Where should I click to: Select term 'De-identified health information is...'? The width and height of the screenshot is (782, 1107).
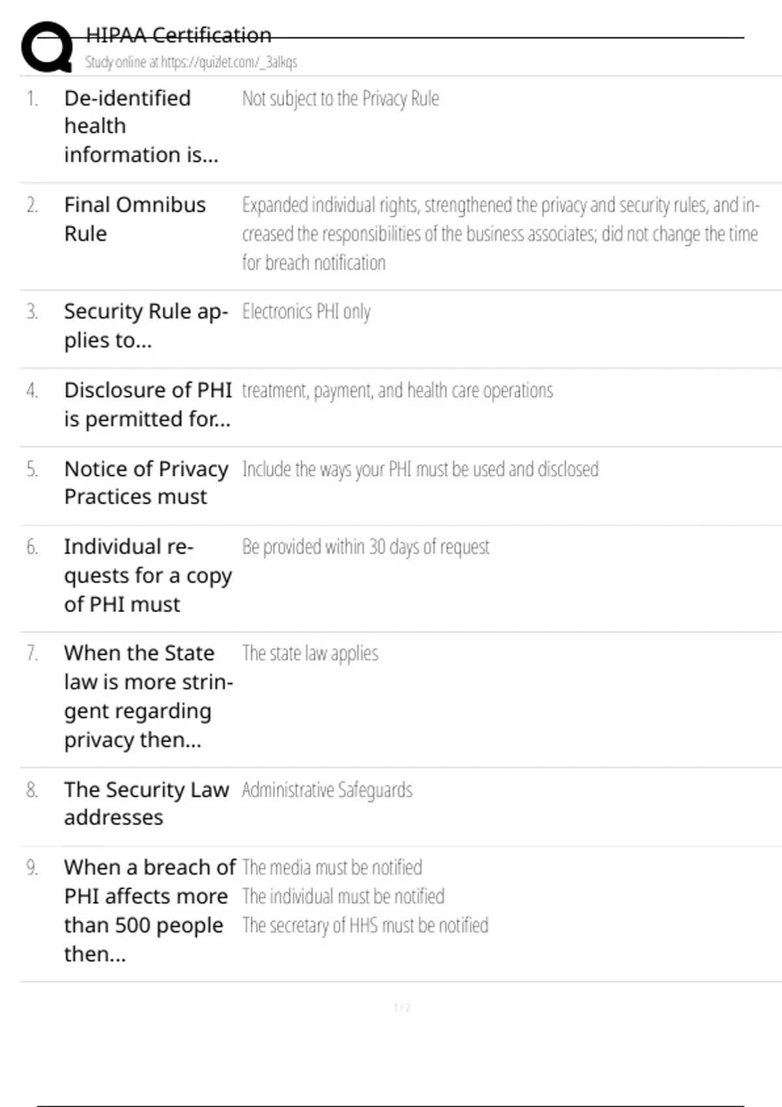140,126
